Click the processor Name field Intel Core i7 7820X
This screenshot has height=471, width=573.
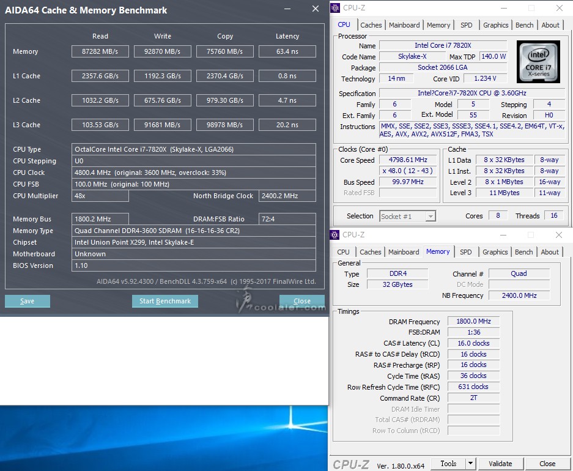(x=443, y=45)
